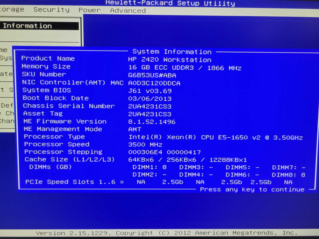Select the date '03/06/2013'
The image size is (319, 239).
pyautogui.click(x=150, y=98)
